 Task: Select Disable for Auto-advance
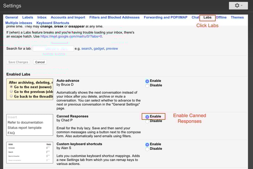pos(147,86)
